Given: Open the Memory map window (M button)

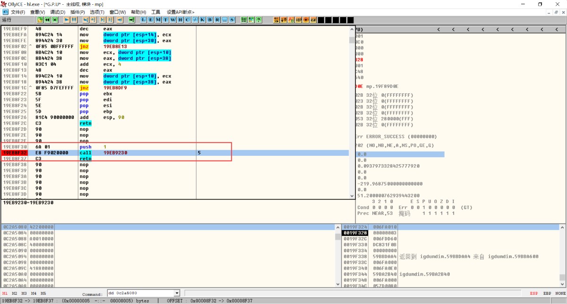Looking at the screenshot, I should 158,20.
